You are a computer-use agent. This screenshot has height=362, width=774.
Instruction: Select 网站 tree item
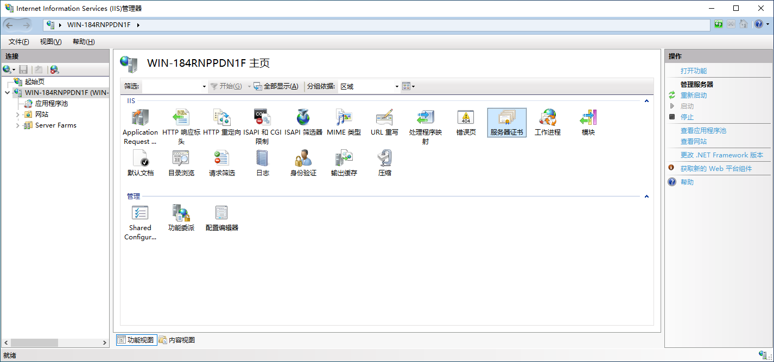[42, 115]
